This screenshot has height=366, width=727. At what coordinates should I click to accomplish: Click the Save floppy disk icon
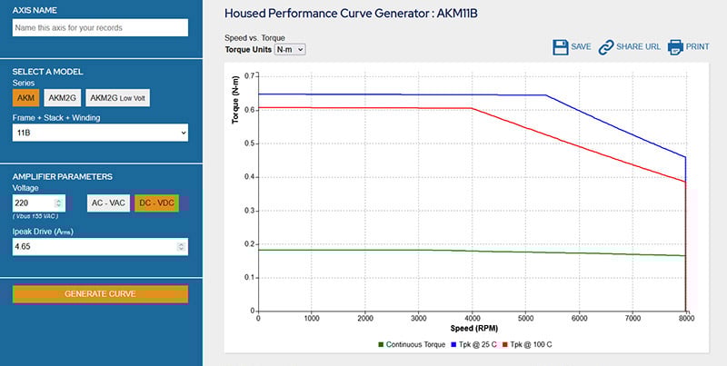561,47
